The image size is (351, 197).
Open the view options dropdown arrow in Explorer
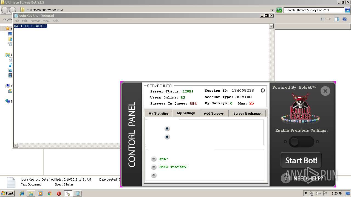click(330, 19)
